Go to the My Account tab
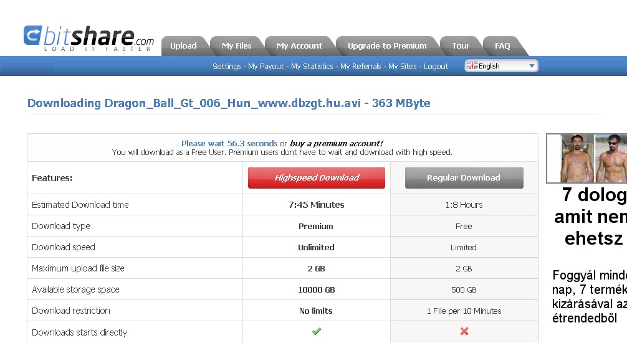627x343 pixels. pyautogui.click(x=300, y=45)
